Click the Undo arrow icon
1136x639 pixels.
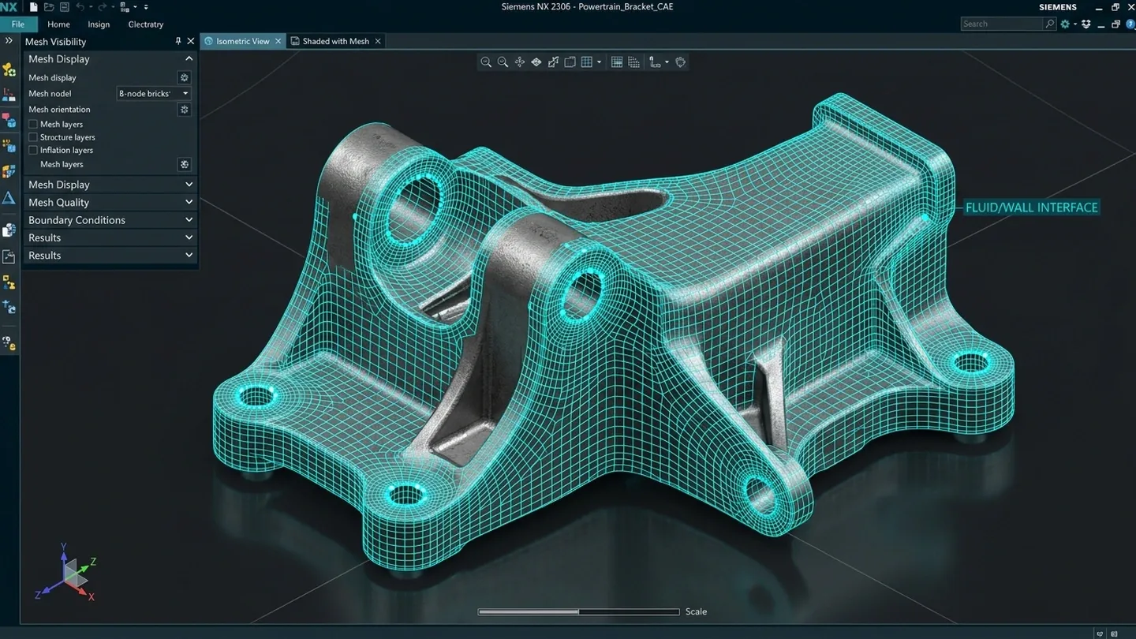click(80, 7)
